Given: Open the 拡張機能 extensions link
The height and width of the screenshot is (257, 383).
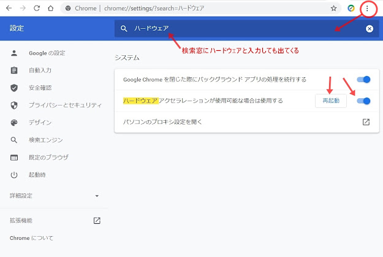Looking at the screenshot, I should (x=21, y=221).
